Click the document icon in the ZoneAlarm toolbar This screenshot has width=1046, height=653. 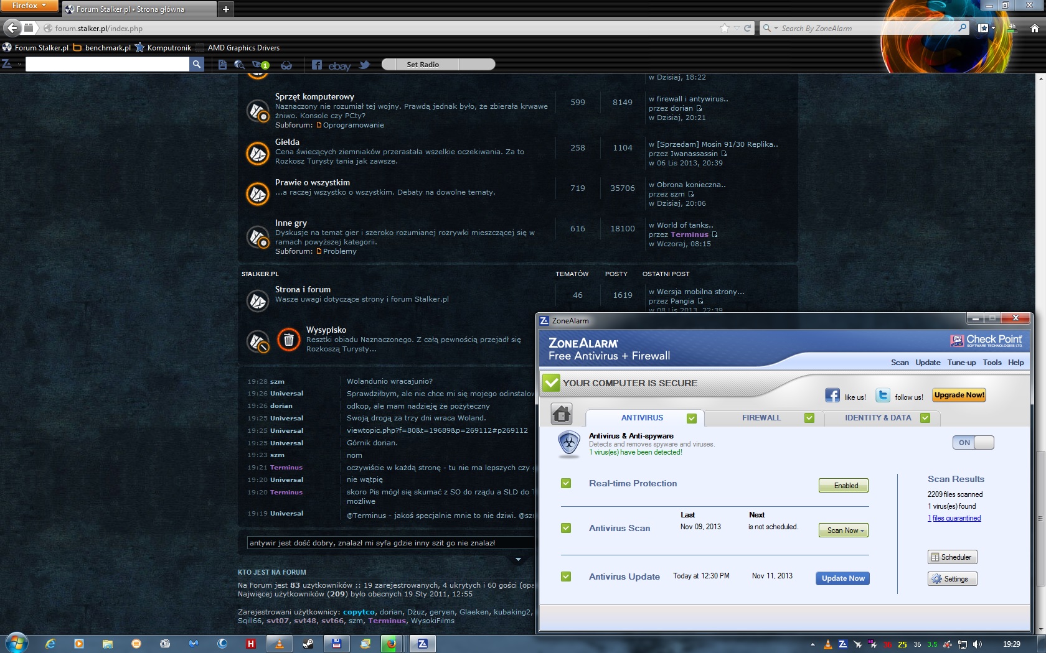(222, 65)
